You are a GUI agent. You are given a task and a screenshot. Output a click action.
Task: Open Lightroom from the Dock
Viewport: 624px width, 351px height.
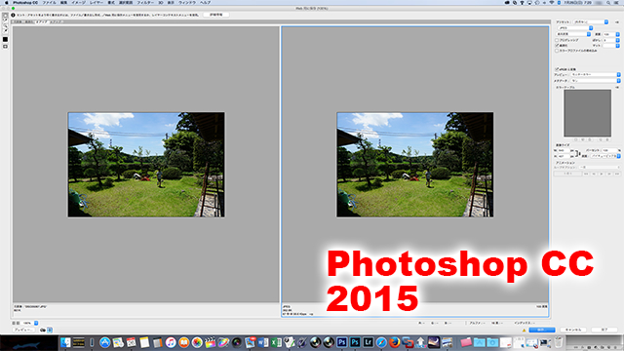369,342
